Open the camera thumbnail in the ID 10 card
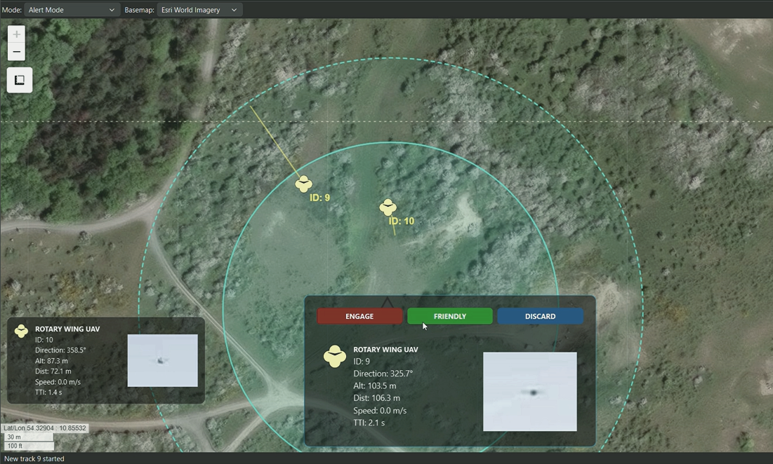 coord(163,361)
